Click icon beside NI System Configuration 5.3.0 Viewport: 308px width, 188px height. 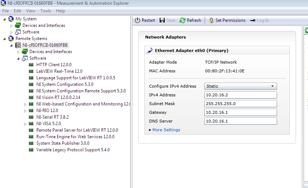coord(31,84)
